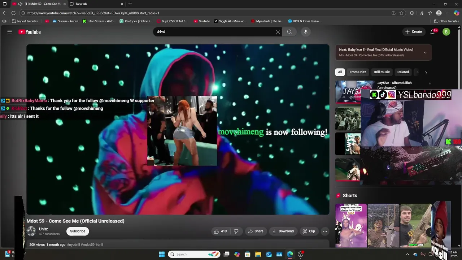462x260 pixels.
Task: Open Other favorites folder
Action: click(x=446, y=21)
